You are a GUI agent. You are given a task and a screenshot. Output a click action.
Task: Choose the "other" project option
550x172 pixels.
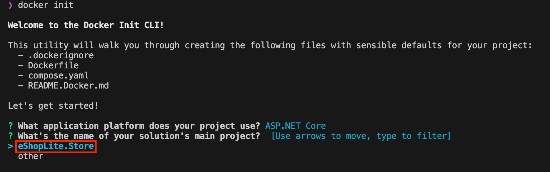[31, 156]
